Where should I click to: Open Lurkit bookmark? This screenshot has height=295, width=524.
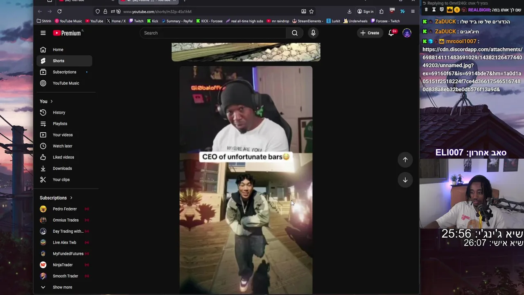pos(333,21)
